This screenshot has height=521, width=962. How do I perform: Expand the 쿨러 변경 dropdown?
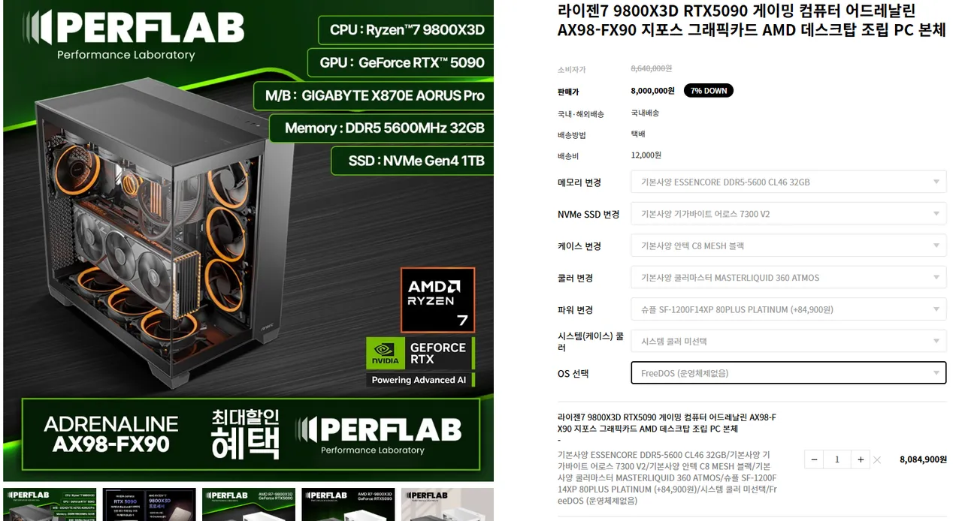point(788,278)
